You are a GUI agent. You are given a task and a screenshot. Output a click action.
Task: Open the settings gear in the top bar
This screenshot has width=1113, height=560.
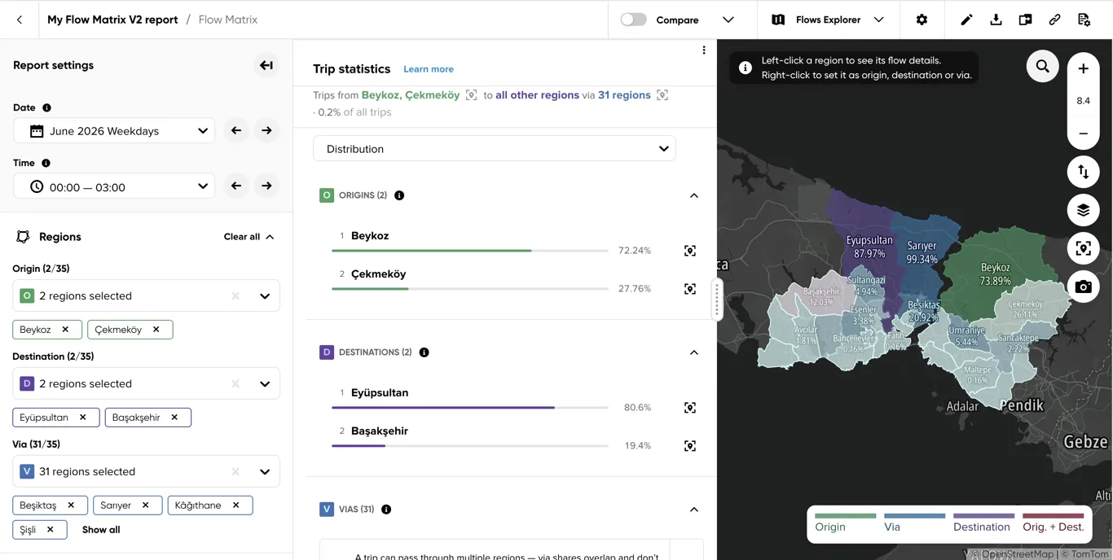pyautogui.click(x=922, y=20)
